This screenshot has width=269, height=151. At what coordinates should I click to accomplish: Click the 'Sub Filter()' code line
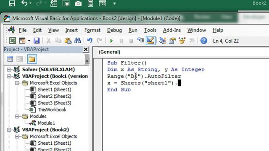(127, 63)
